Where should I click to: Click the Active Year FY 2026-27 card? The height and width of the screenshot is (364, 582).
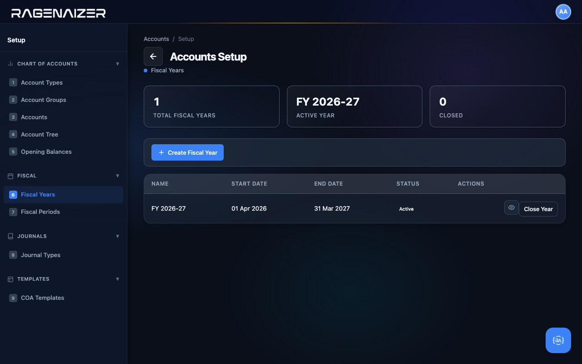(355, 106)
